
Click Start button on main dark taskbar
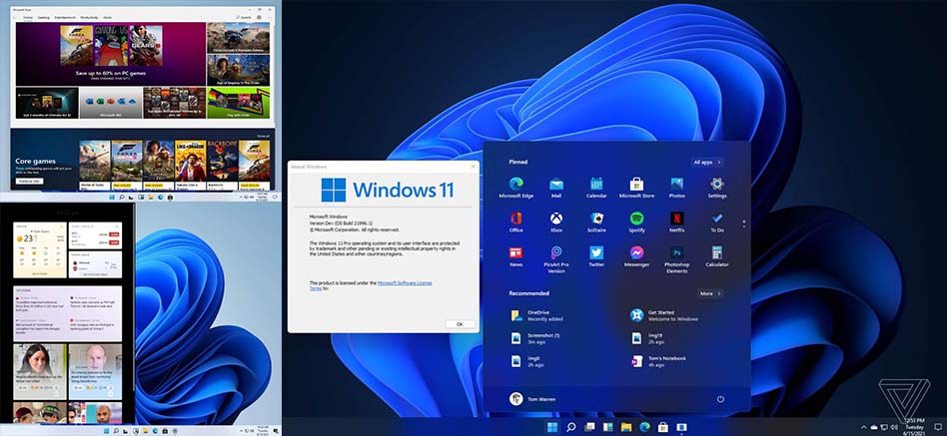[552, 427]
